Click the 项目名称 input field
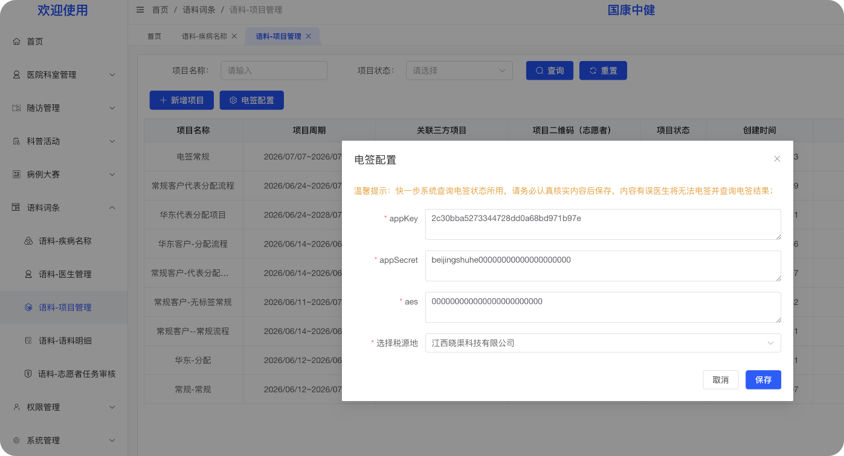The image size is (844, 456). tap(274, 71)
